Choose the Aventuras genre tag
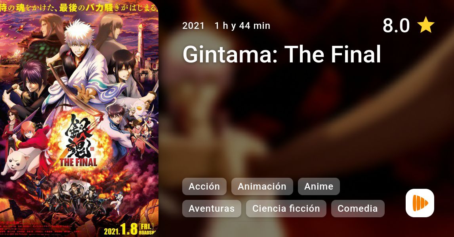 (212, 209)
